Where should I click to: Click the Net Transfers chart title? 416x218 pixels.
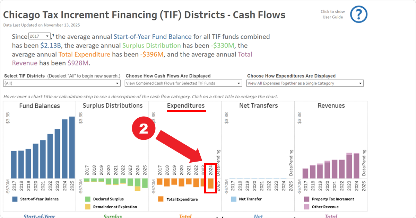pos(258,106)
